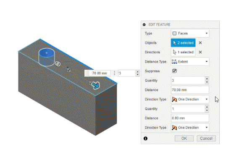The image size is (252, 157).
Task: Open the second Direction Type dropdown
Action: (190, 128)
